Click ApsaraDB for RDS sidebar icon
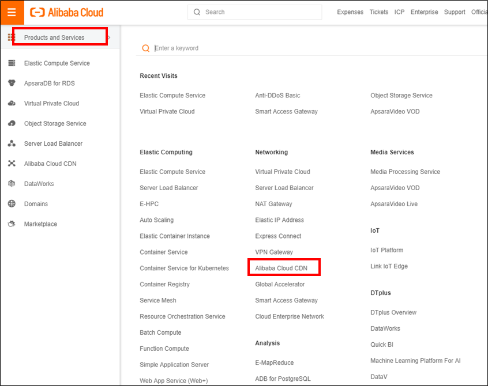Viewport: 488px width, 386px height. 12,84
